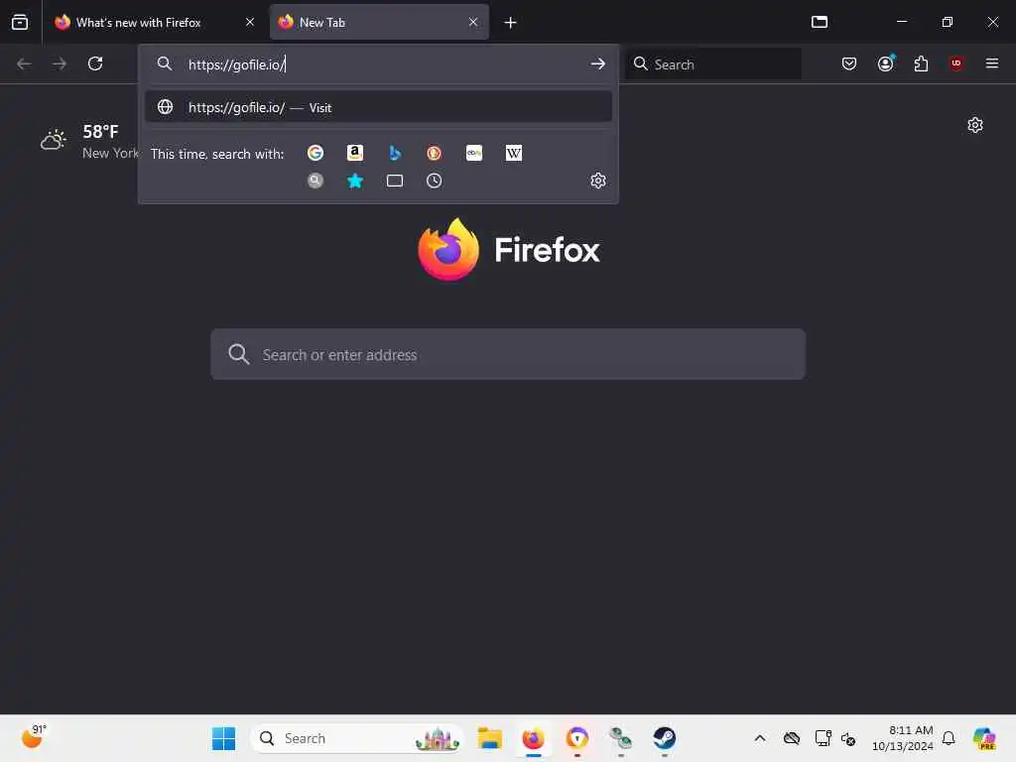
Task: Click the Search or enter address field
Action: coord(508,354)
